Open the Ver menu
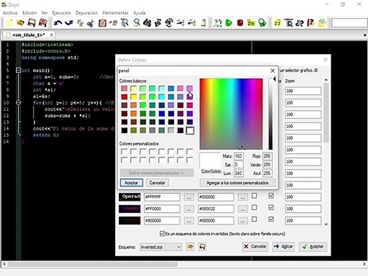The width and height of the screenshot is (368, 276). click(44, 13)
